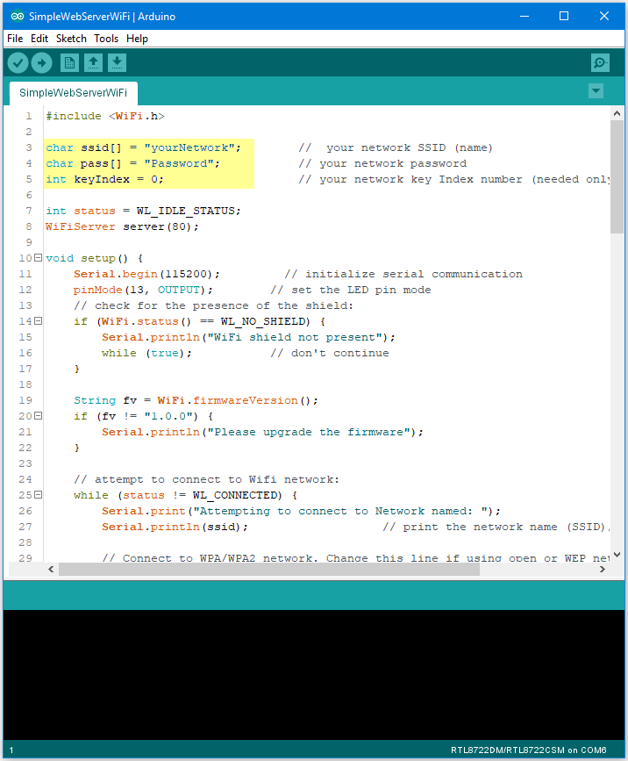Click Serial.println(ssid) on line 27
This screenshot has width=628, height=761.
pos(171,527)
